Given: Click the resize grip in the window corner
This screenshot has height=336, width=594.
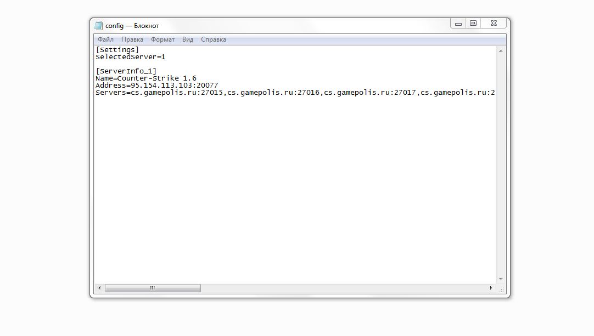Looking at the screenshot, I should [x=501, y=289].
